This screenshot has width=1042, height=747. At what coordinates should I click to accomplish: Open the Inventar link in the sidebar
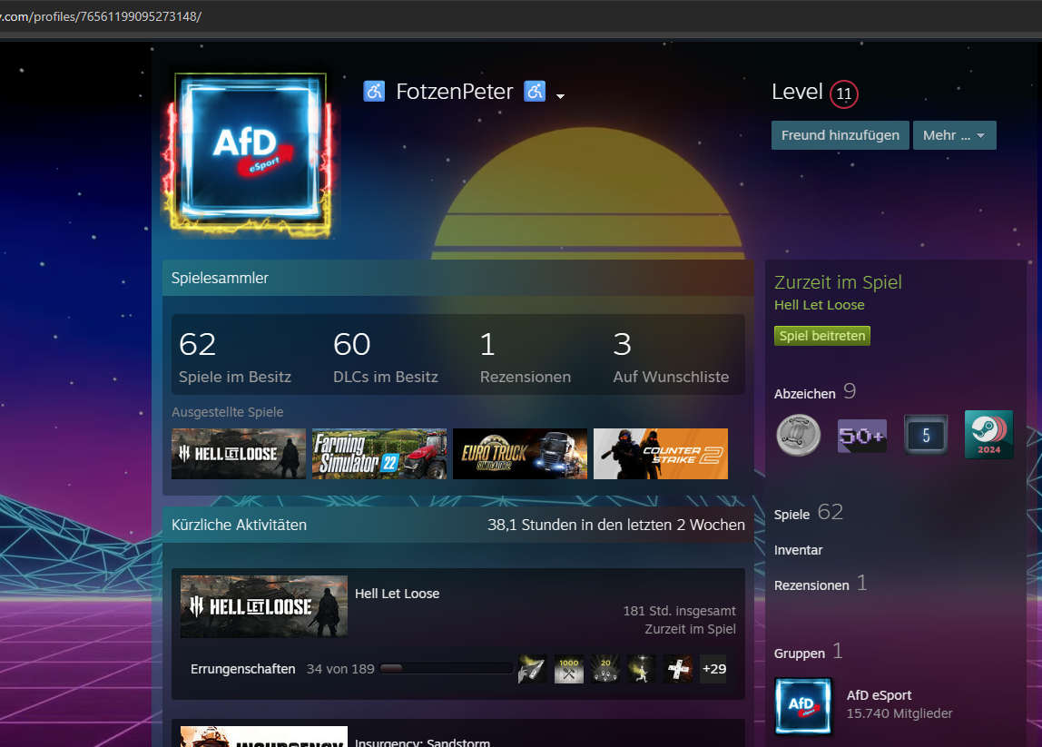click(798, 550)
